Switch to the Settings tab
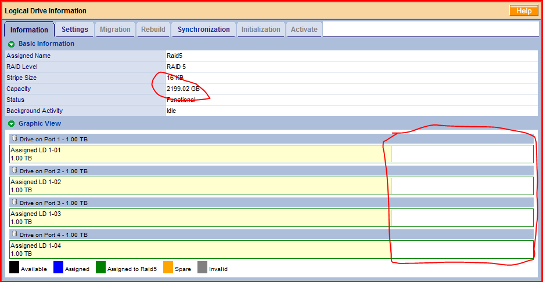 (x=75, y=30)
